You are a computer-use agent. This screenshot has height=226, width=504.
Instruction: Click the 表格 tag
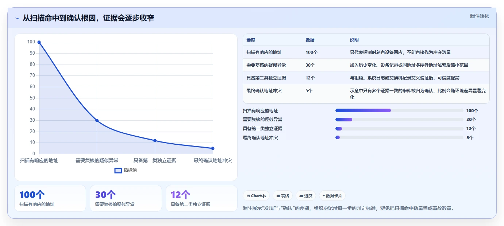click(x=283, y=196)
